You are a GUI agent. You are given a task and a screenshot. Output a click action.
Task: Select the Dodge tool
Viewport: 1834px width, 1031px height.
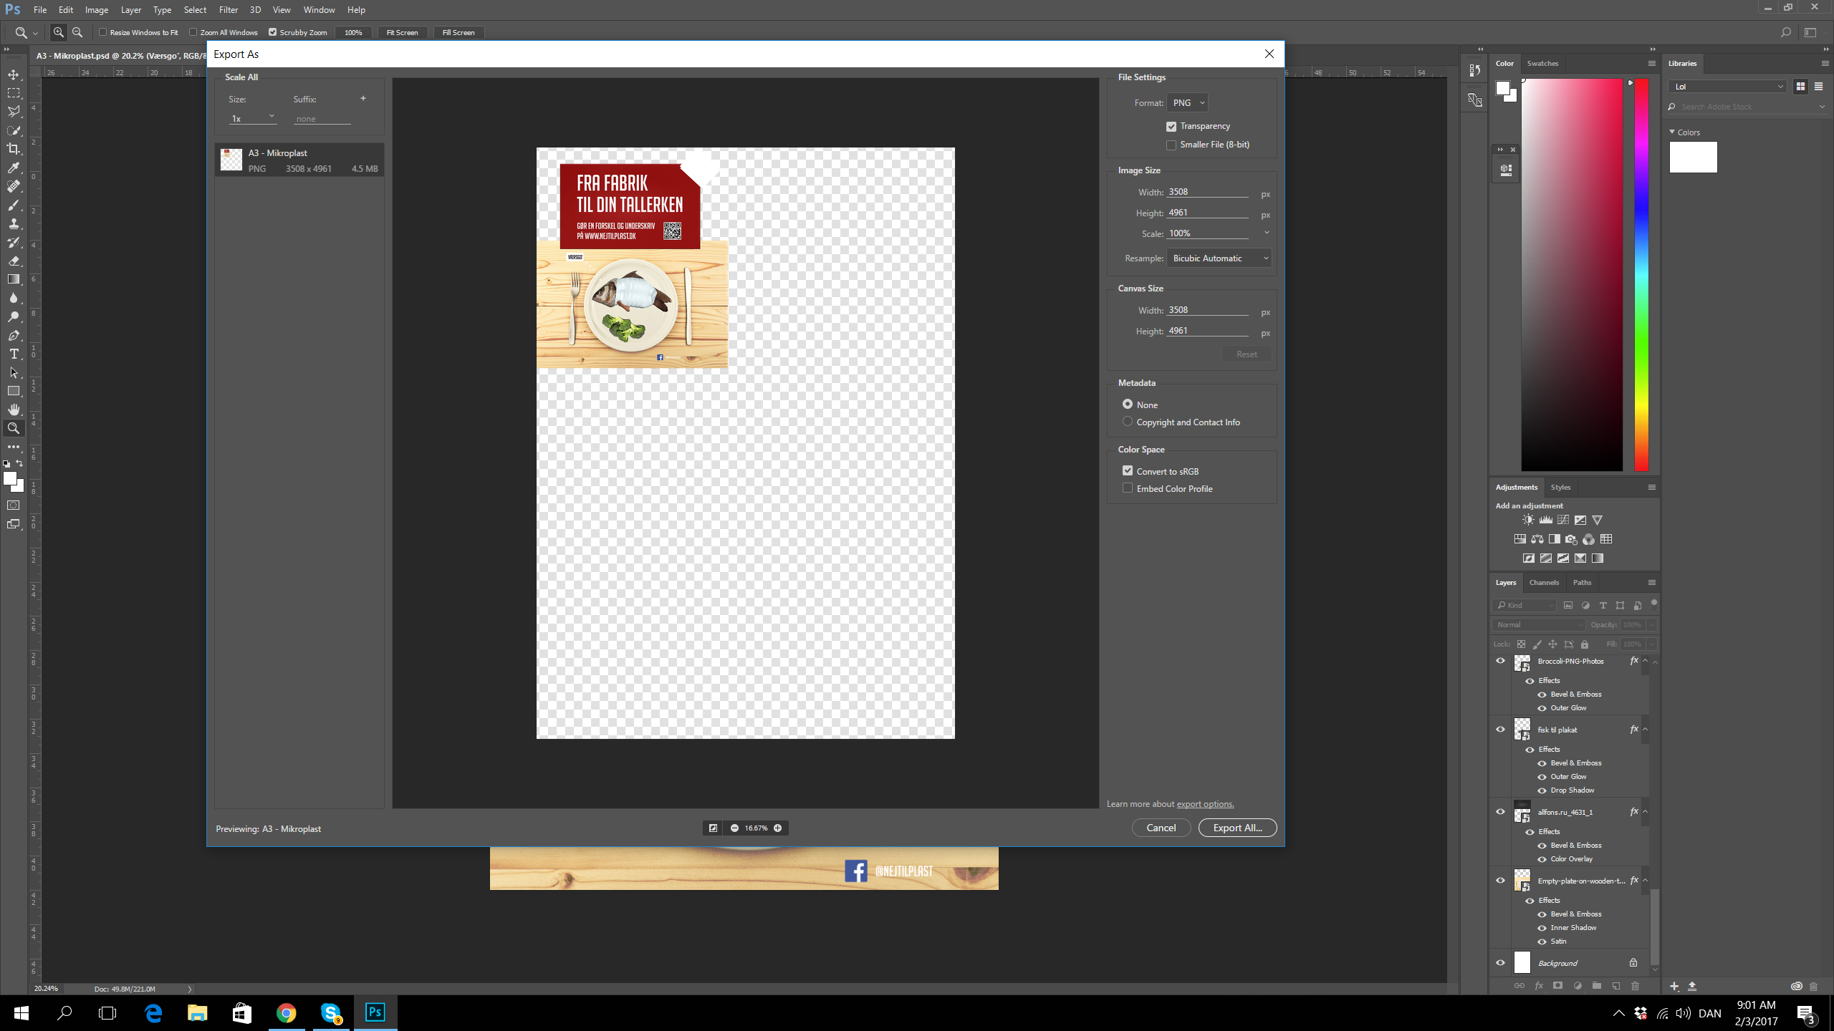[14, 316]
